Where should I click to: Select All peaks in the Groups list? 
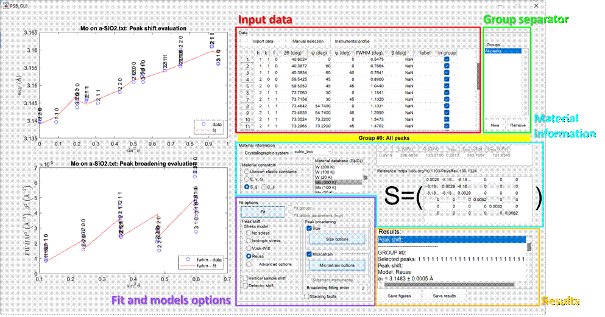[494, 51]
